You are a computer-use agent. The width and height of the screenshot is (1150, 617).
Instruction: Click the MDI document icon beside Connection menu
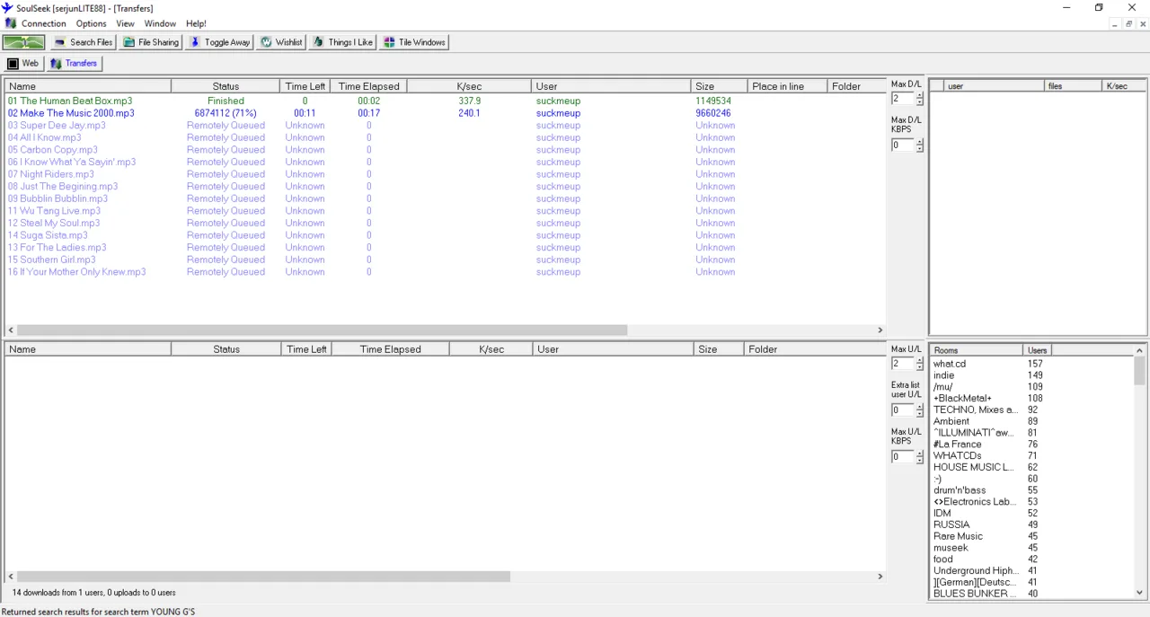point(10,23)
